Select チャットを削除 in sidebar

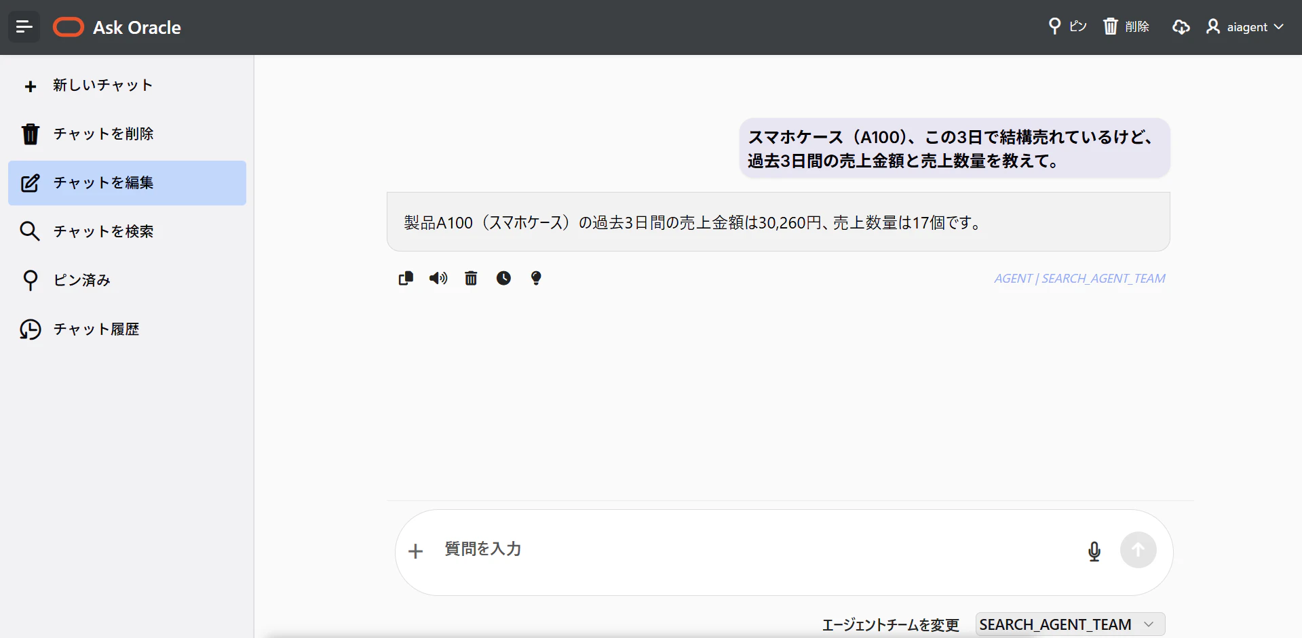click(127, 134)
